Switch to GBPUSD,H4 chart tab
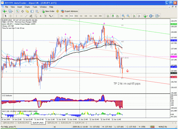178x129 pixels. pyautogui.click(x=52, y=123)
